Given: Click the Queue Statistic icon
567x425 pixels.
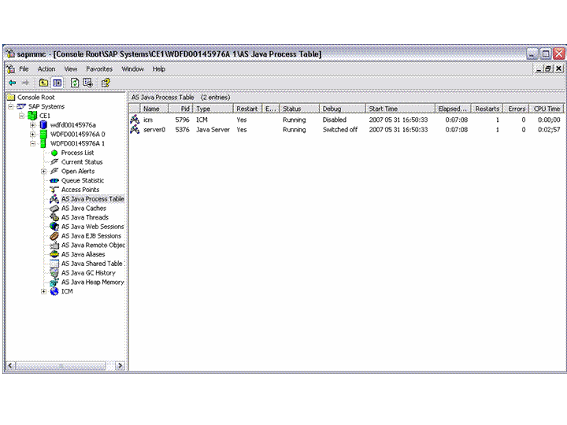Looking at the screenshot, I should (54, 180).
